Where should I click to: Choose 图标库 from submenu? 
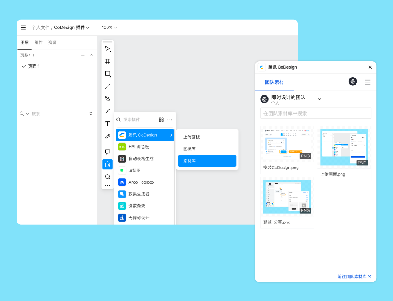[x=207, y=149]
